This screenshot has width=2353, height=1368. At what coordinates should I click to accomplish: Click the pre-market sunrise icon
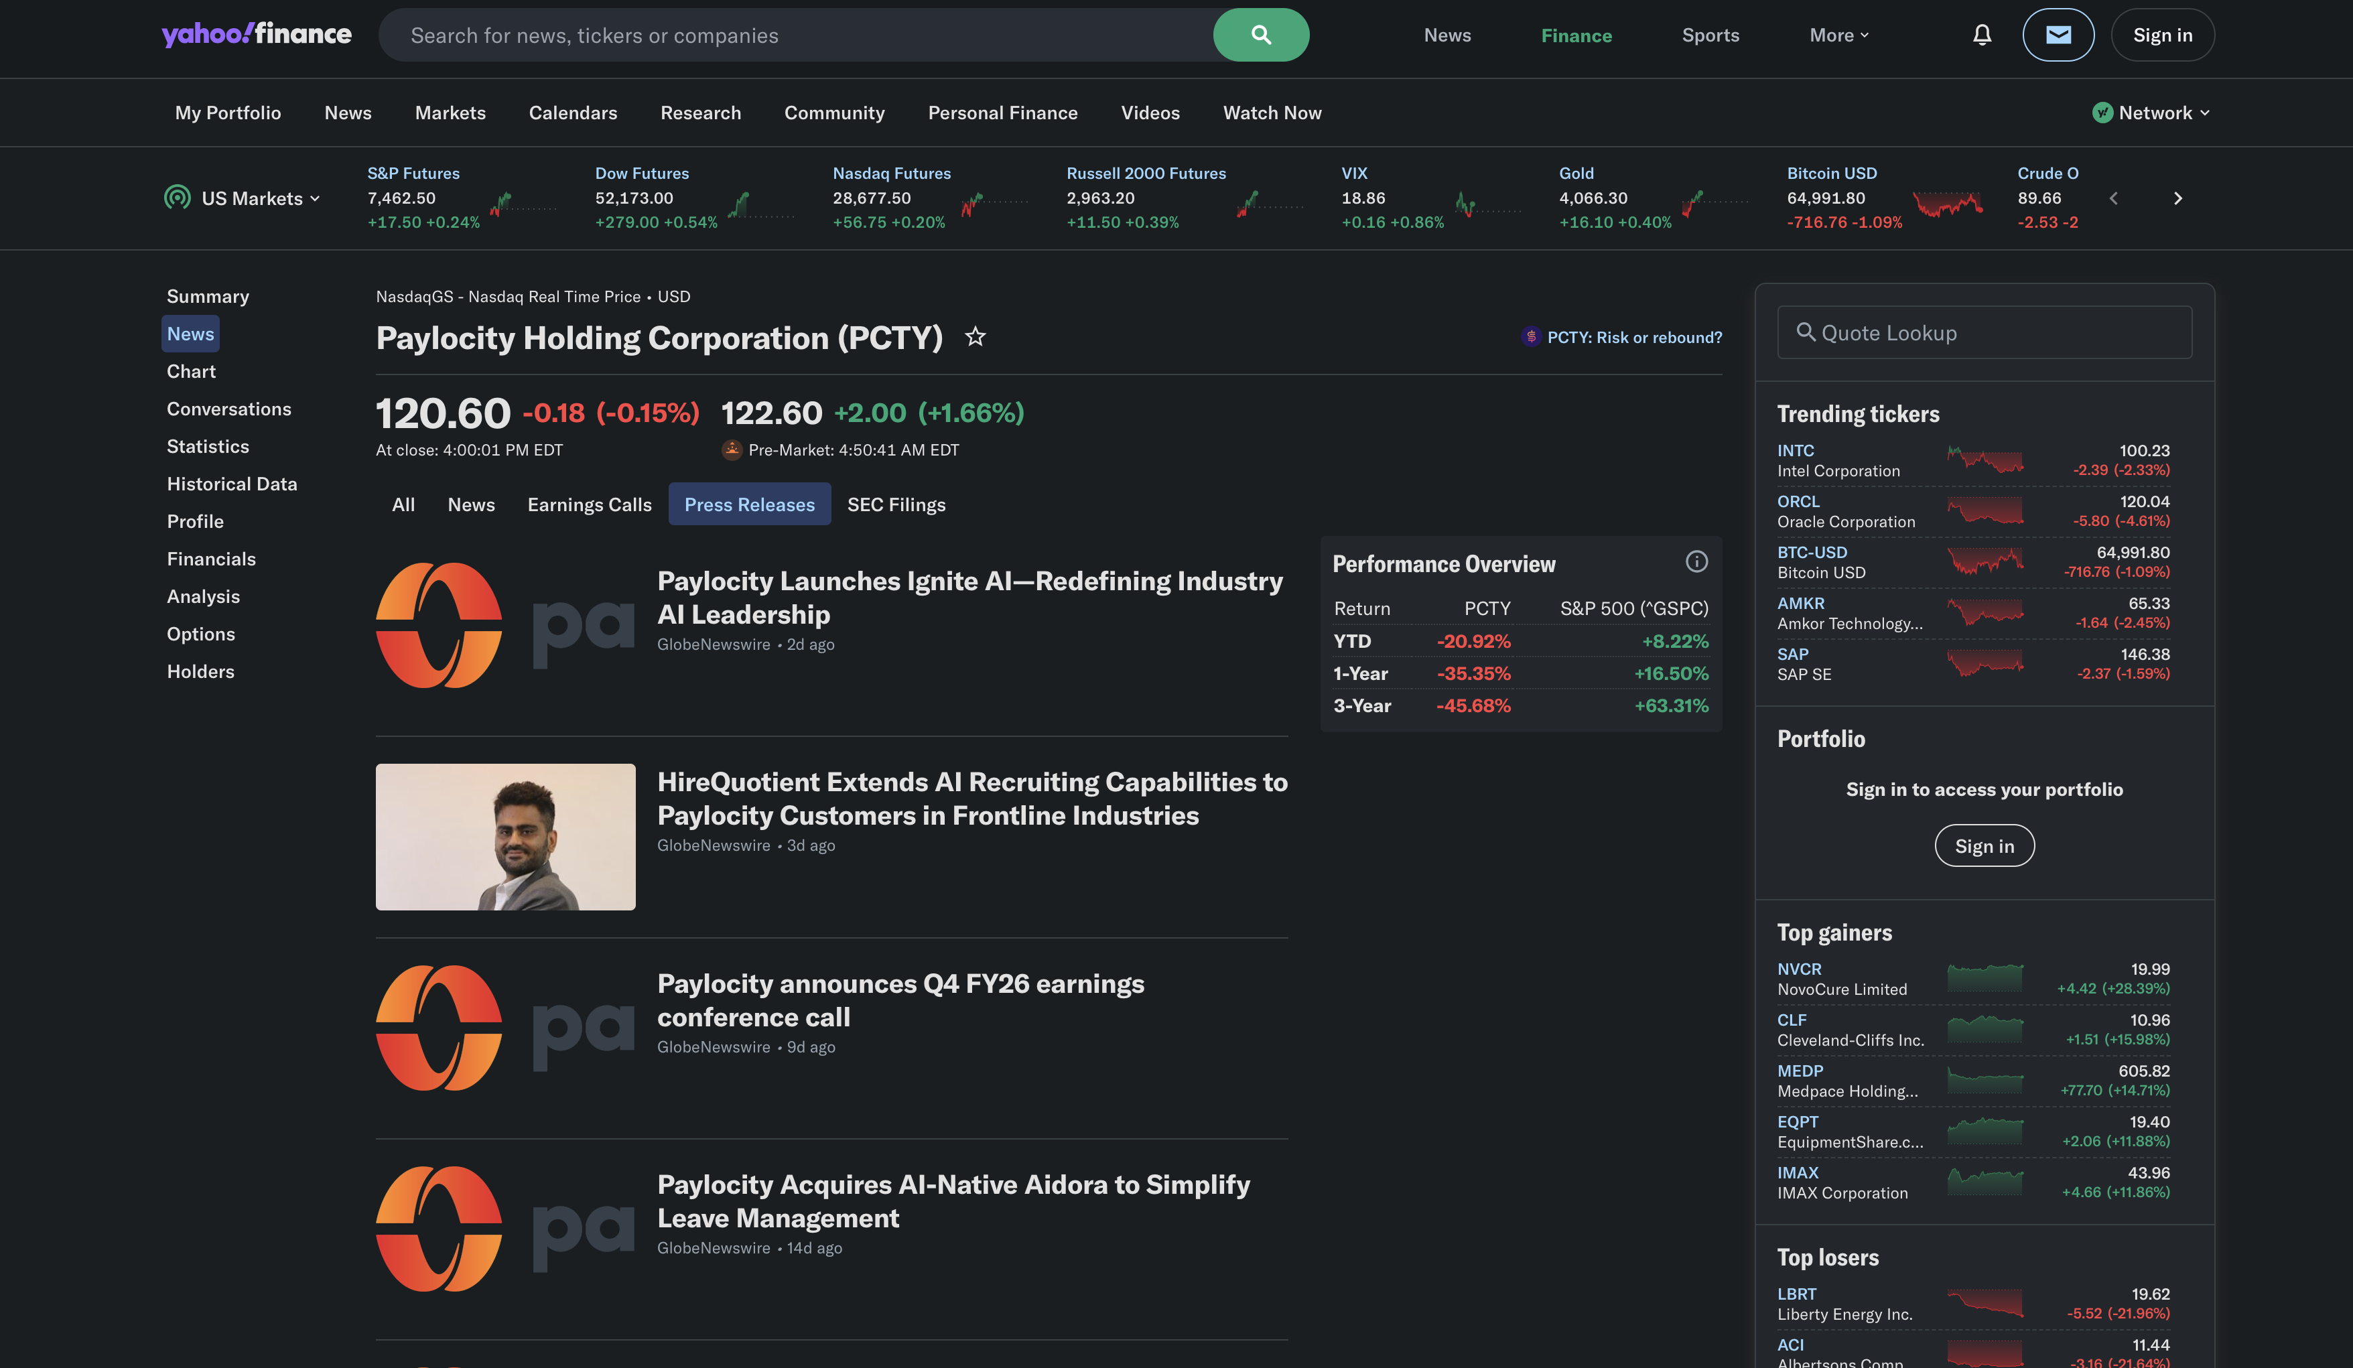click(732, 449)
